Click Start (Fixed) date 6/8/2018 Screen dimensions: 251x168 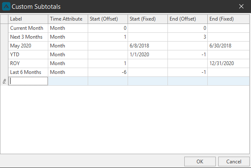[148, 46]
